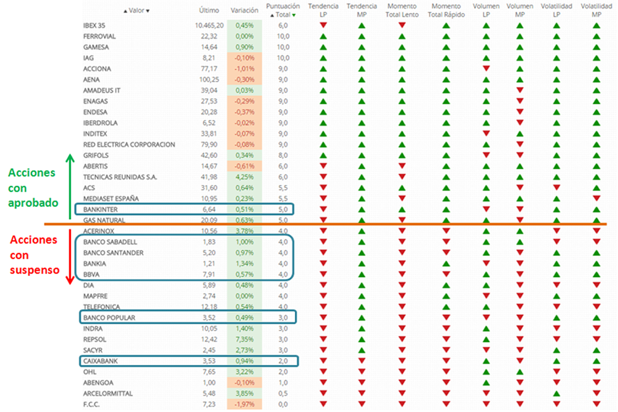
Task: Select the BANCO SANTANDER stock name
Action: (113, 252)
